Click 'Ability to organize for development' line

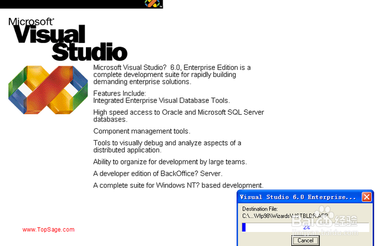pyautogui.click(x=170, y=162)
